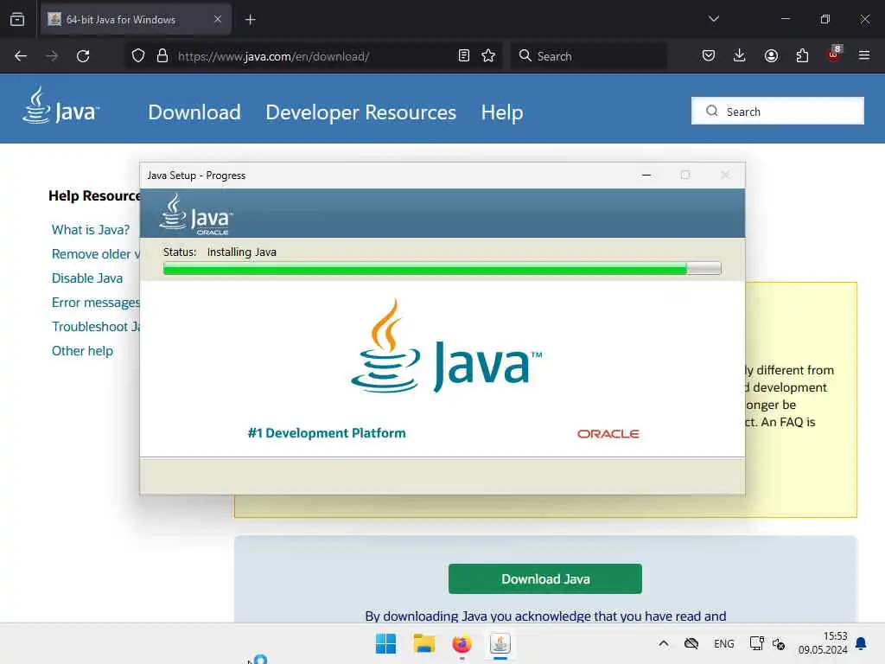
Task: Open the Error messages link
Action: (x=95, y=303)
